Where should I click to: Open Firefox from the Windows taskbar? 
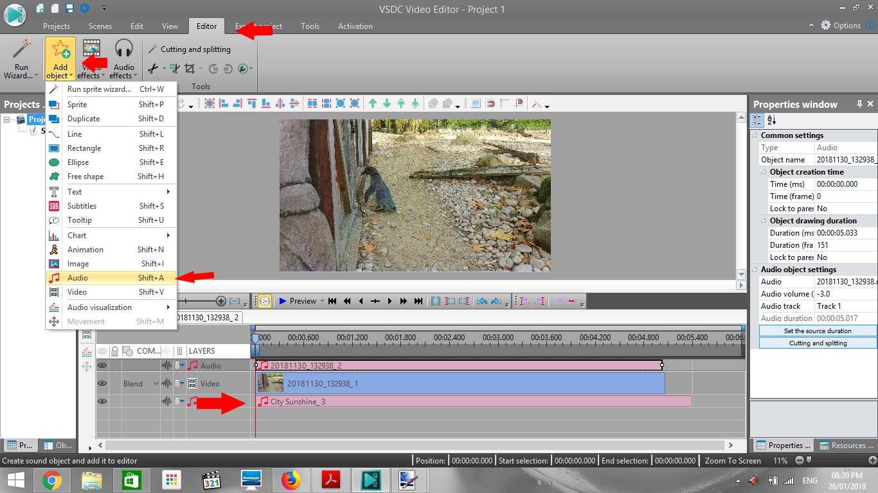[291, 480]
